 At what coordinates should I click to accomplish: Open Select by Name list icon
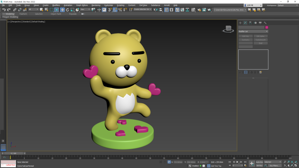click(x=46, y=10)
